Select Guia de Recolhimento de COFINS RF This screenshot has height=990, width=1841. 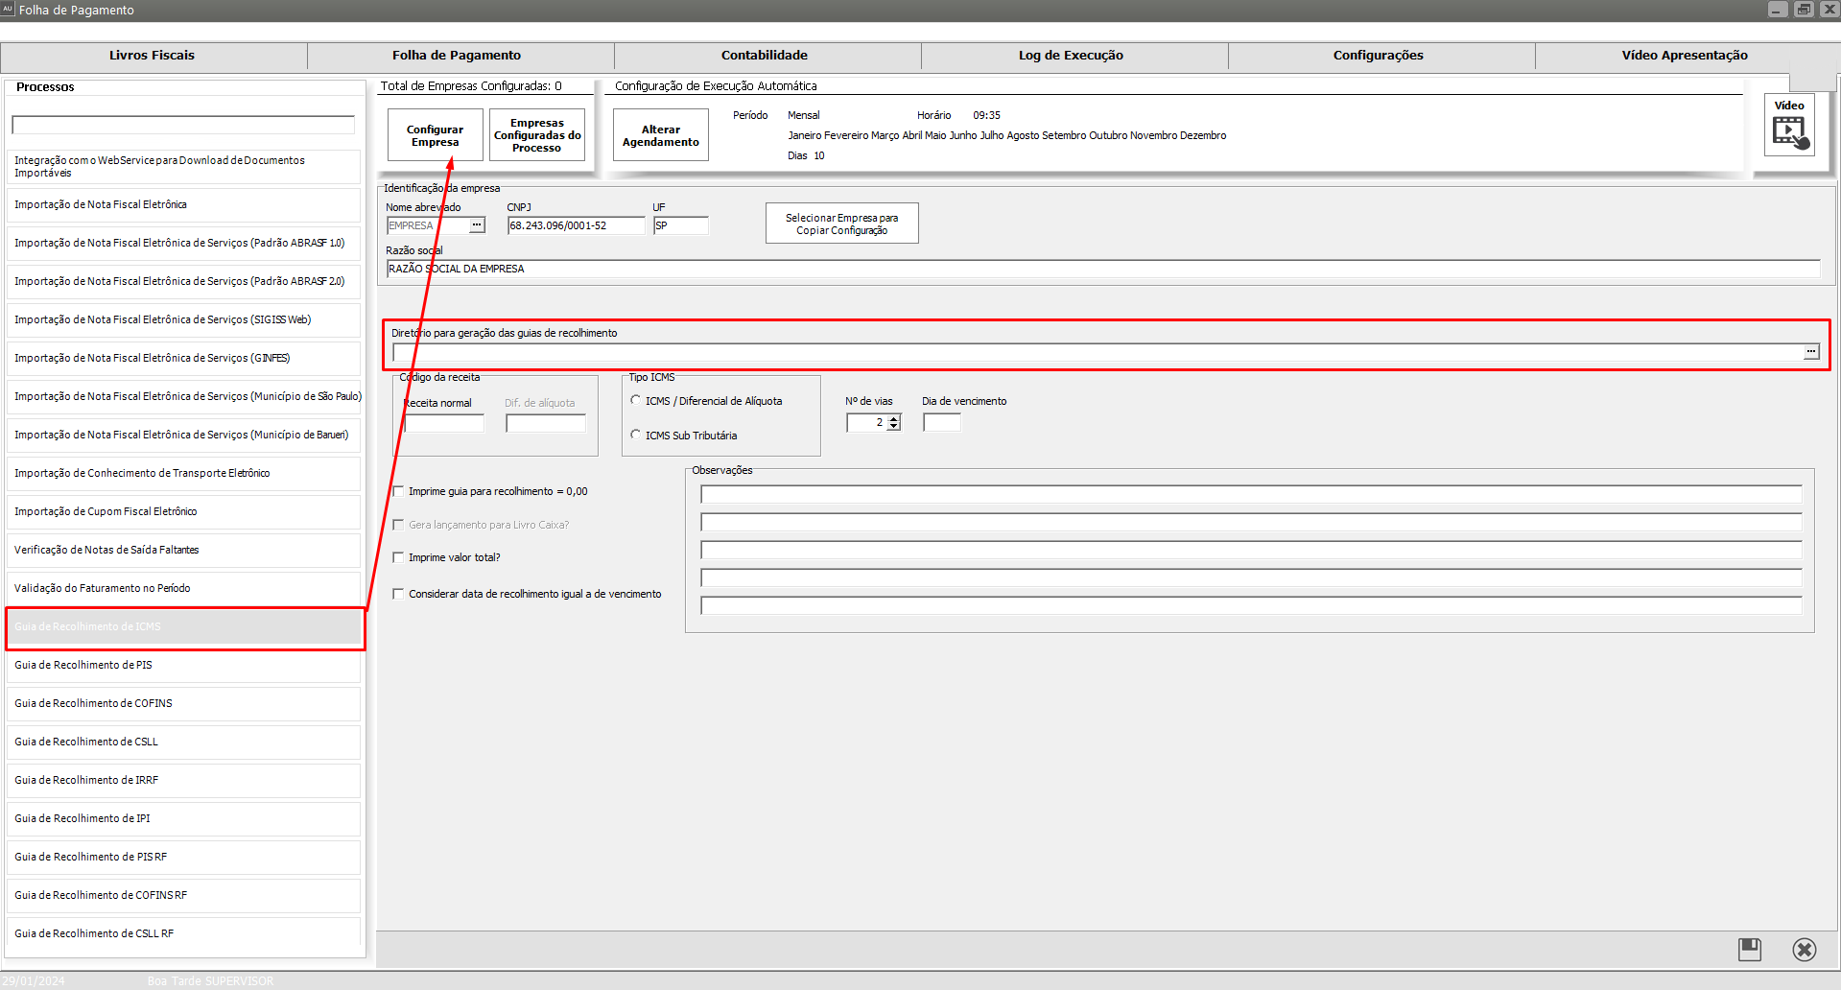[183, 895]
